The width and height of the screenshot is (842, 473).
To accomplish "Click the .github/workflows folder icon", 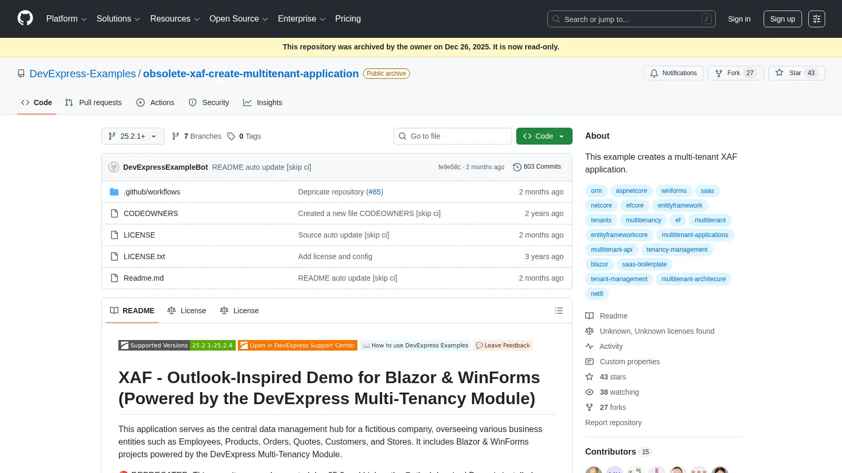I will click(114, 192).
